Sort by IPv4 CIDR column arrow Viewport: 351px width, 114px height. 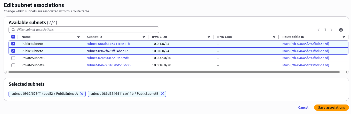point(209,37)
